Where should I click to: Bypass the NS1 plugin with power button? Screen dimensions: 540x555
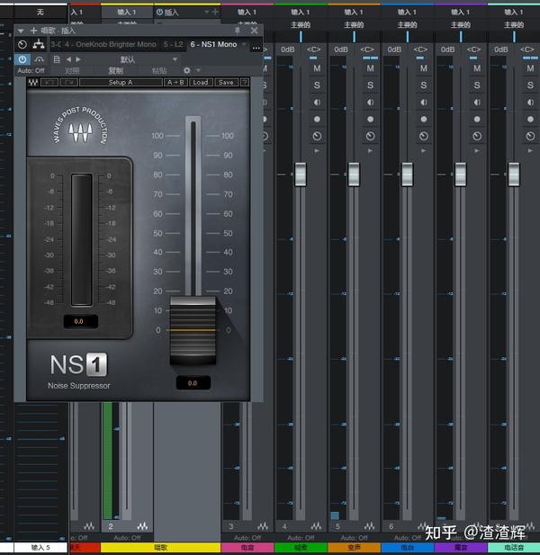pos(22,58)
